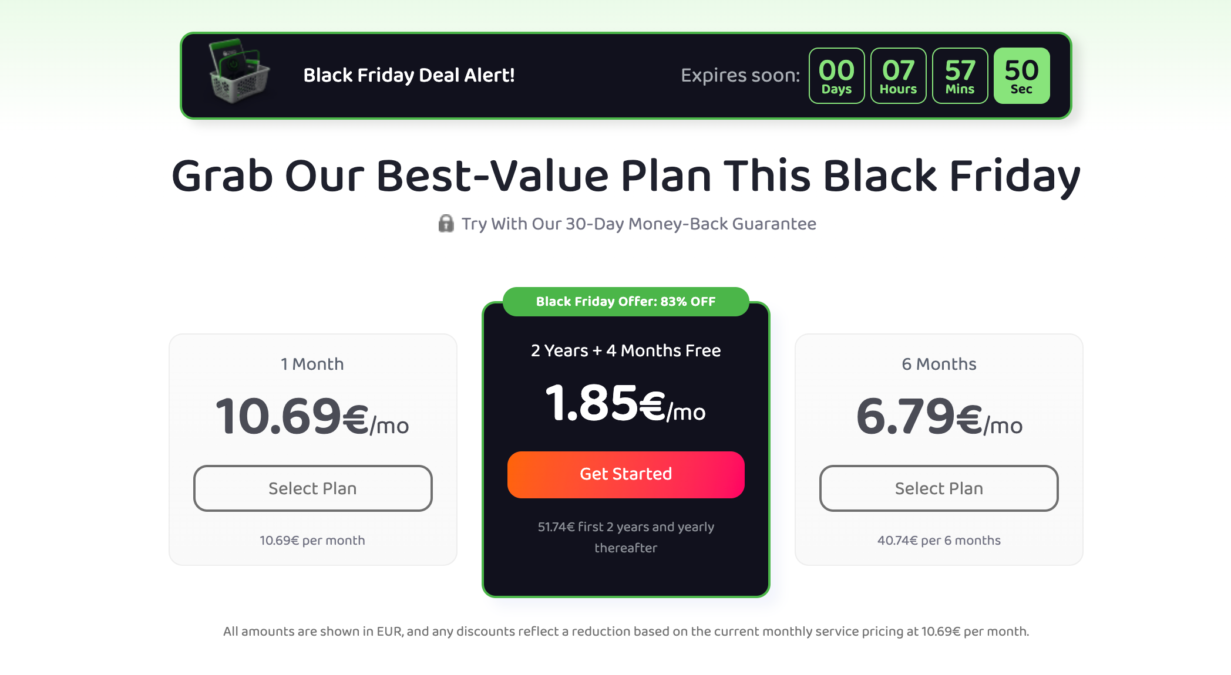Click the Mins countdown box

[x=960, y=76]
